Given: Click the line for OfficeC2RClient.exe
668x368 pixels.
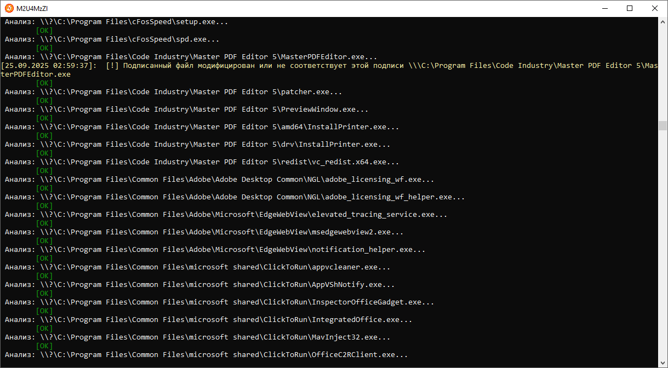Looking at the screenshot, I should click(x=207, y=355).
